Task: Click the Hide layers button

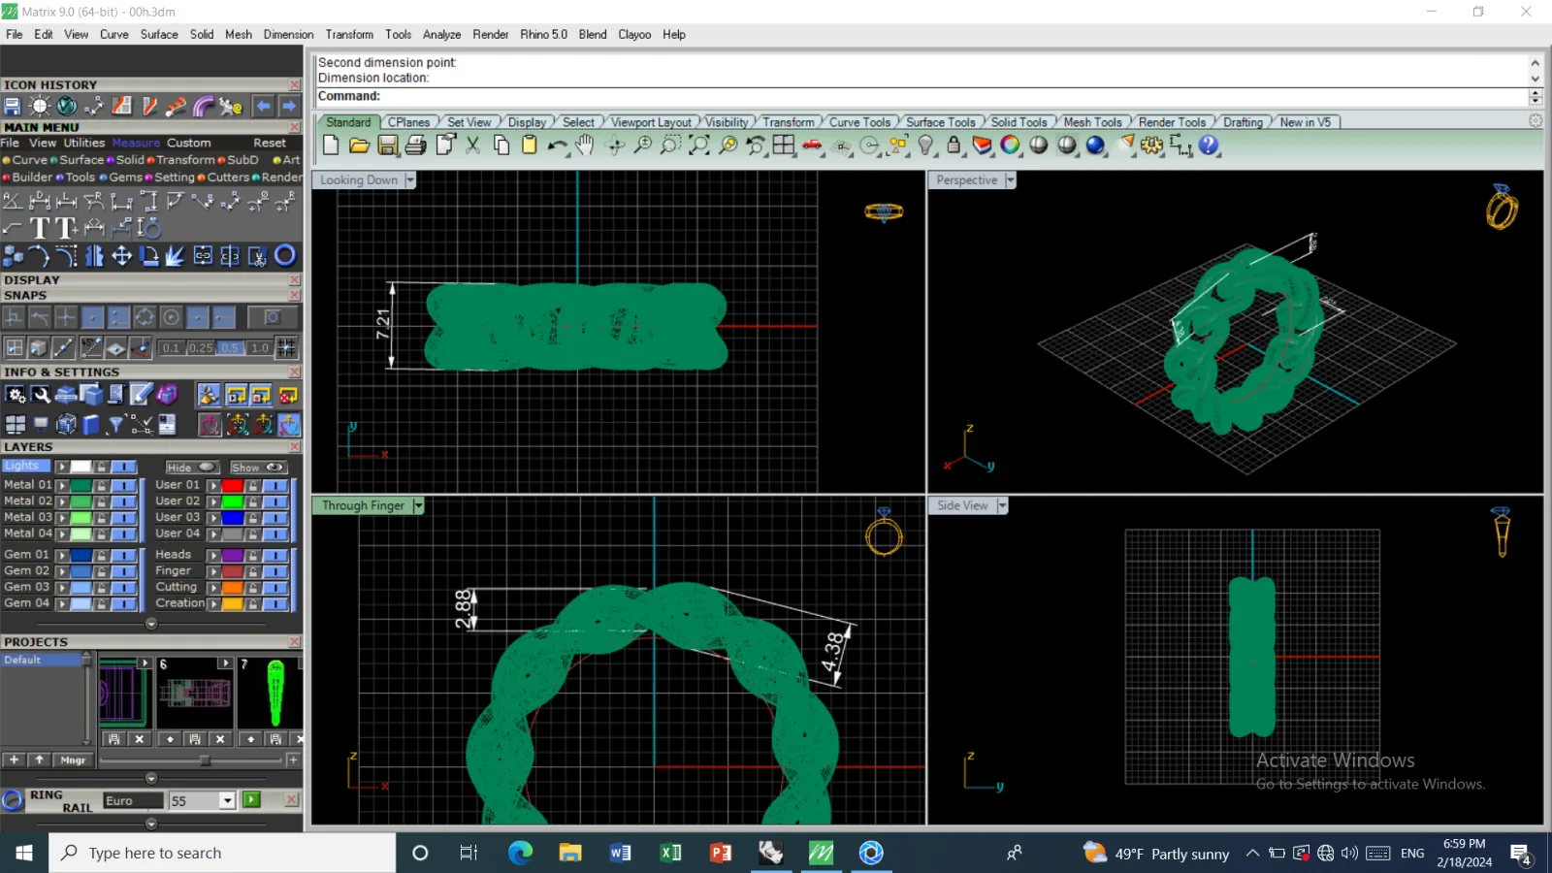Action: (x=191, y=467)
